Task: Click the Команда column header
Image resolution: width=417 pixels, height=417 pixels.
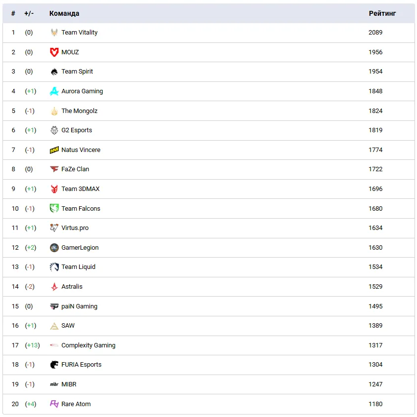Action: [x=64, y=13]
